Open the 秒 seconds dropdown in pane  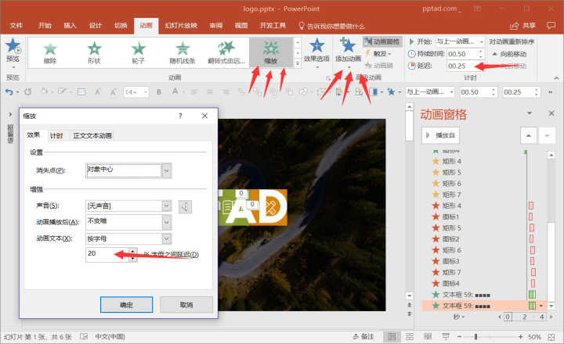[459, 317]
